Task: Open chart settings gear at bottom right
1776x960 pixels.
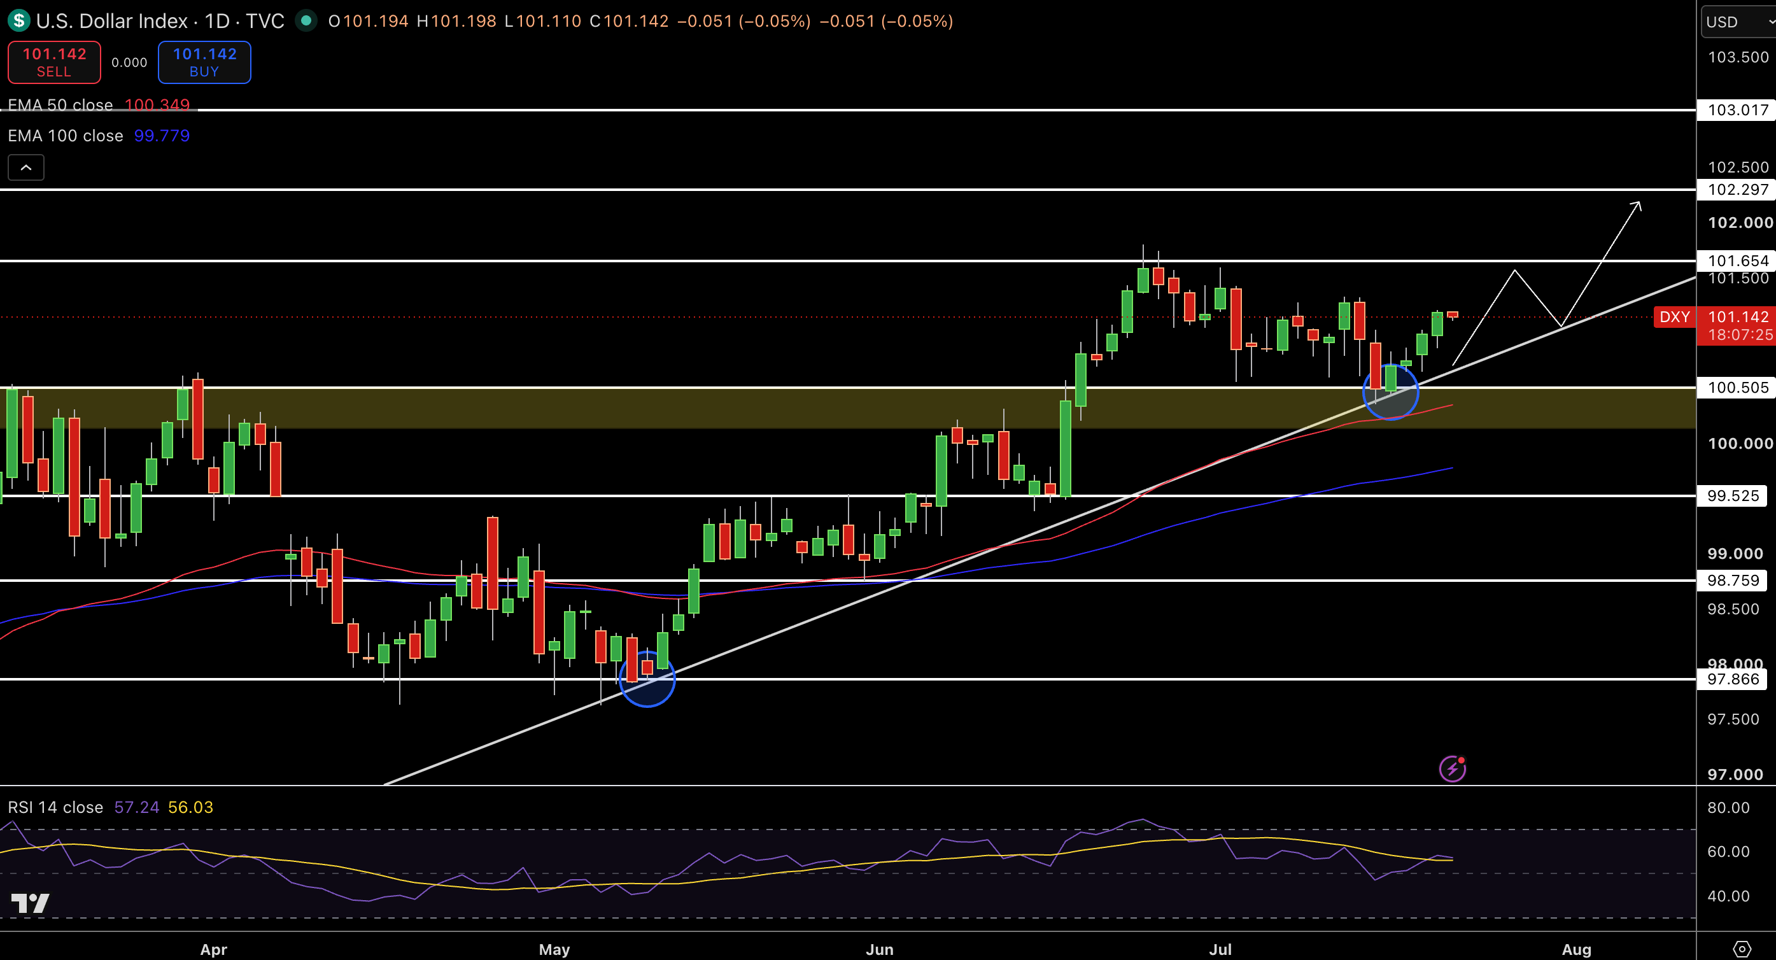Action: coord(1742,949)
